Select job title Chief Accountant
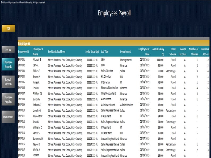The image size is (211, 158). [x=108, y=93]
